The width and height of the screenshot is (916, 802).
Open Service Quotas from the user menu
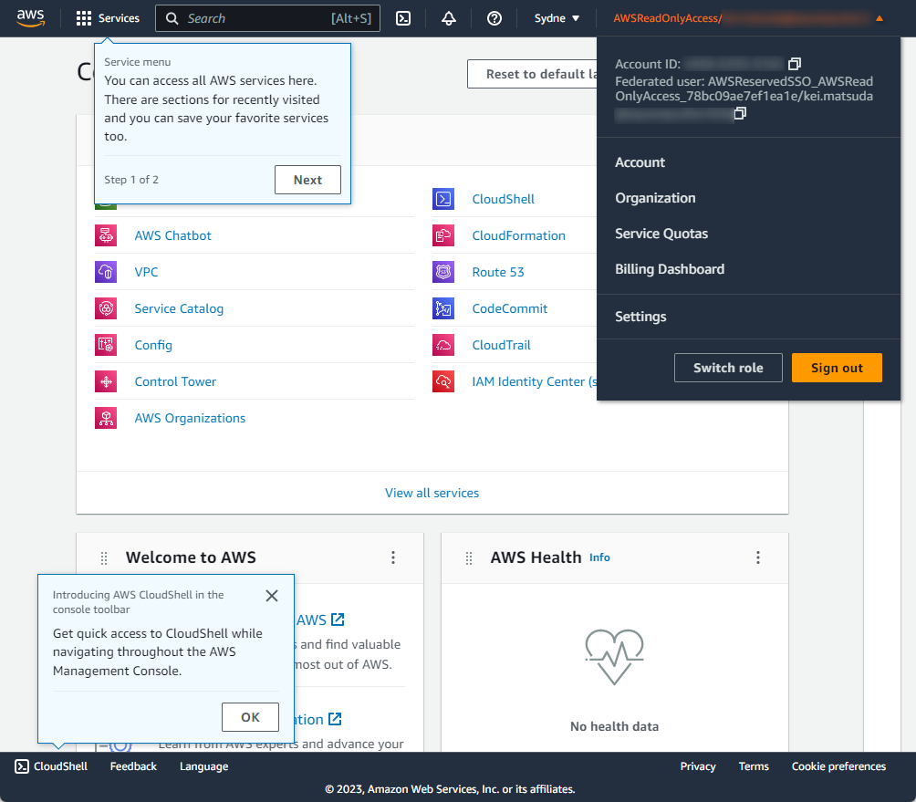[661, 234]
